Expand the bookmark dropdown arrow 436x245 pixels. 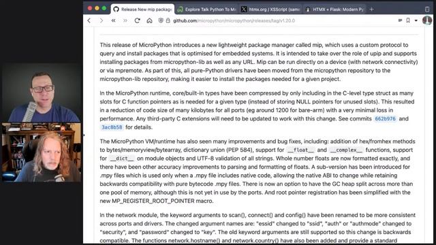(416, 20)
